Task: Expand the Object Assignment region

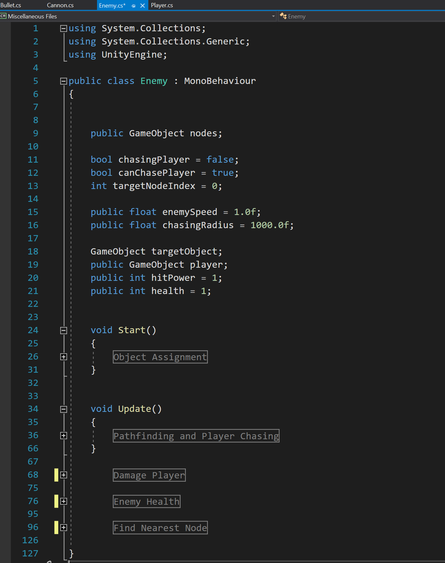Action: click(x=63, y=357)
